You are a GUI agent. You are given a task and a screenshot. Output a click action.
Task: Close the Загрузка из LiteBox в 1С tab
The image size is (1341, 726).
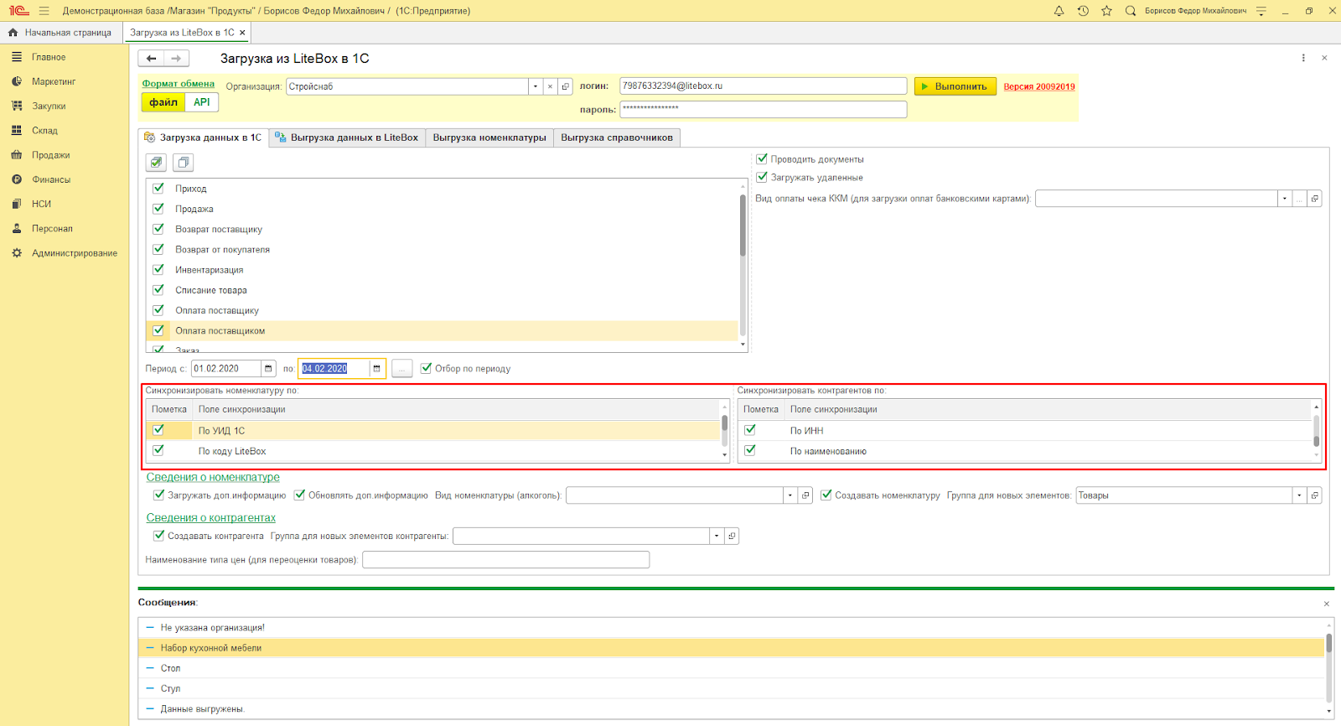pos(242,33)
